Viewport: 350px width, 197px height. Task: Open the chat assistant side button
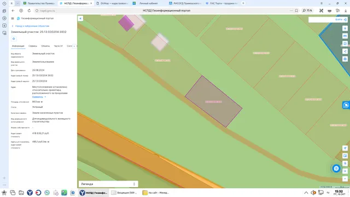click(x=346, y=105)
